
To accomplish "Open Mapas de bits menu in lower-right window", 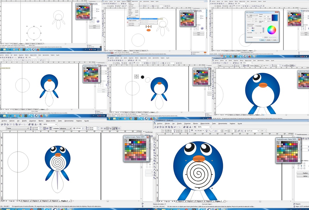I will pos(205,123).
